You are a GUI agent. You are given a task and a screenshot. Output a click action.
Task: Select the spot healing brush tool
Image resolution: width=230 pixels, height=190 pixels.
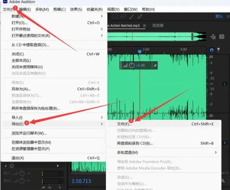140,16
